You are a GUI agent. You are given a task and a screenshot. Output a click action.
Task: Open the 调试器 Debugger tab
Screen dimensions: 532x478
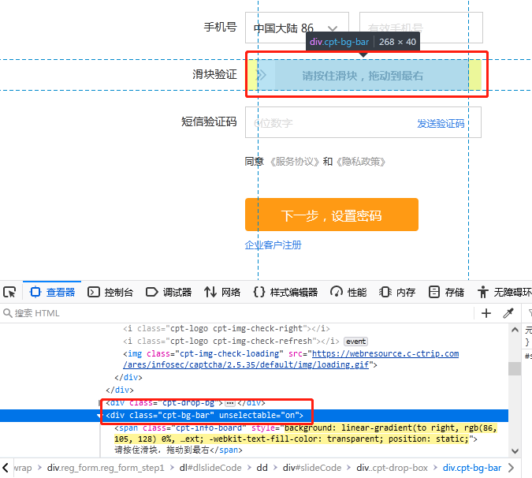tap(169, 292)
